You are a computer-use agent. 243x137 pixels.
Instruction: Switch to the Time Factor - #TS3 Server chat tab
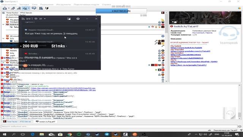tap(17, 121)
